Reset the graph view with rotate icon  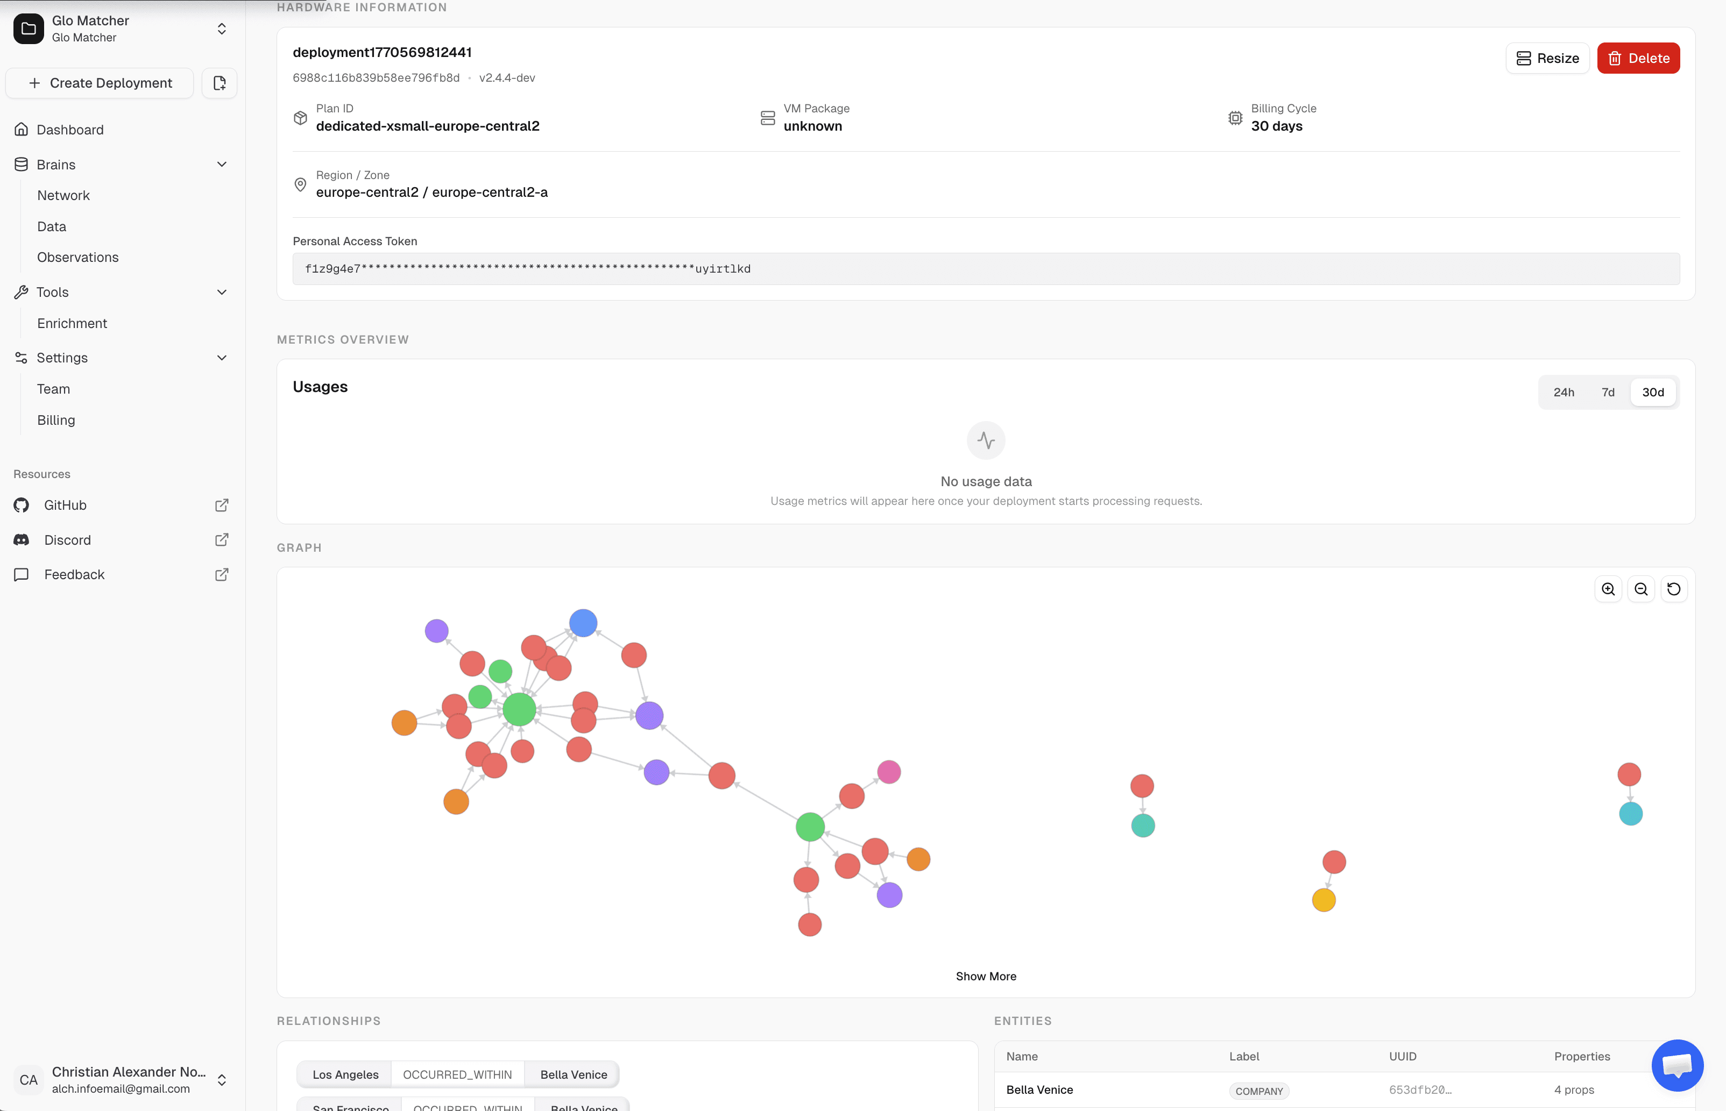tap(1673, 589)
